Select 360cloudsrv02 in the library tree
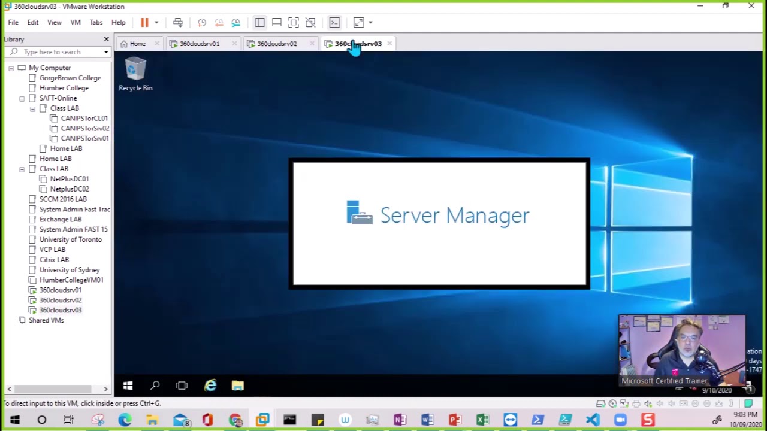The width and height of the screenshot is (767, 431). tap(61, 301)
